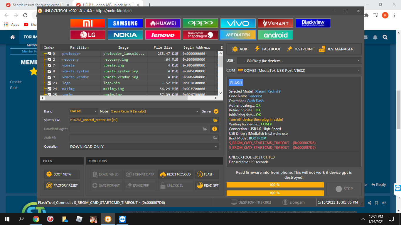Click Reply link in forum page

[x=379, y=185]
